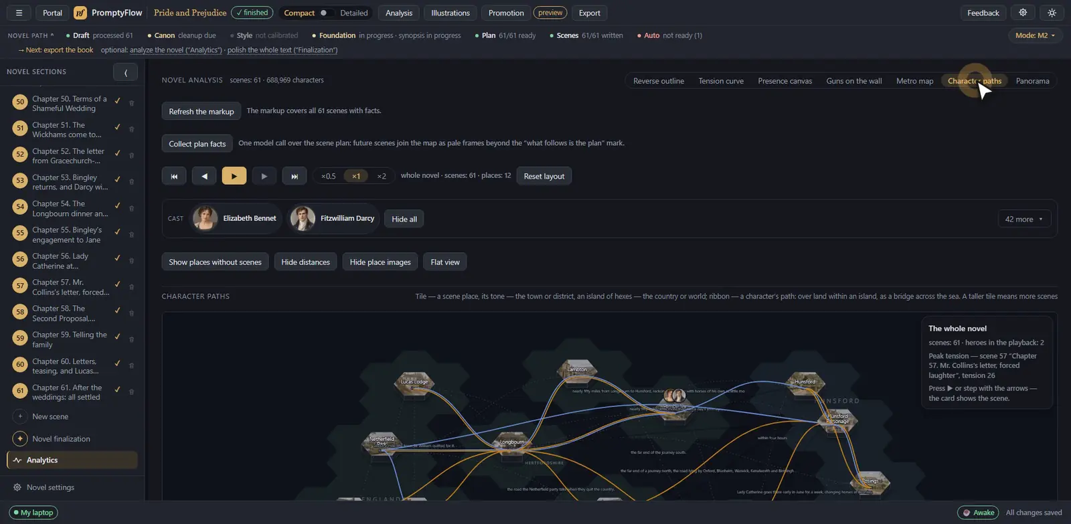Open the Illustrations menu tab
This screenshot has width=1071, height=524.
pyautogui.click(x=450, y=13)
